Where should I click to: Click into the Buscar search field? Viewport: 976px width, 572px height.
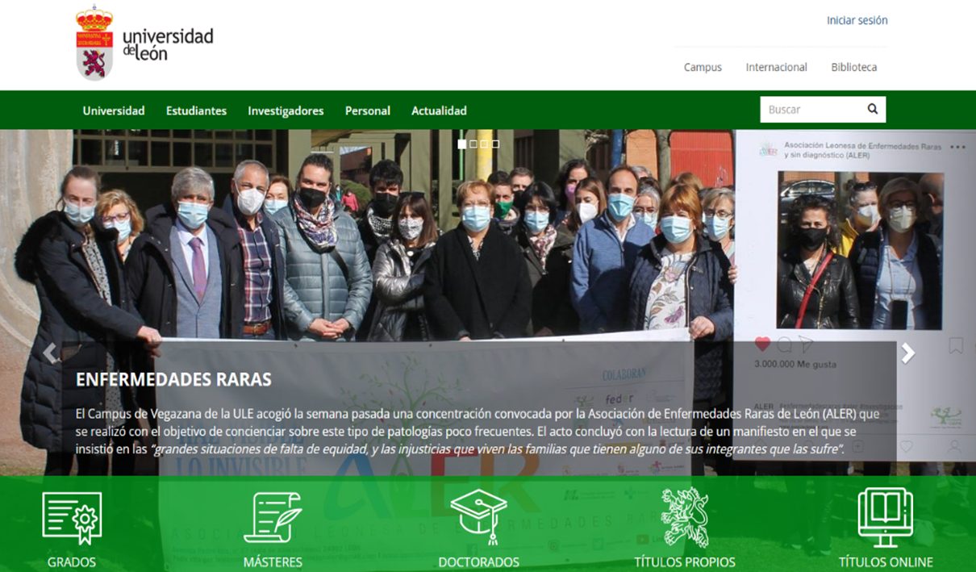click(x=809, y=110)
